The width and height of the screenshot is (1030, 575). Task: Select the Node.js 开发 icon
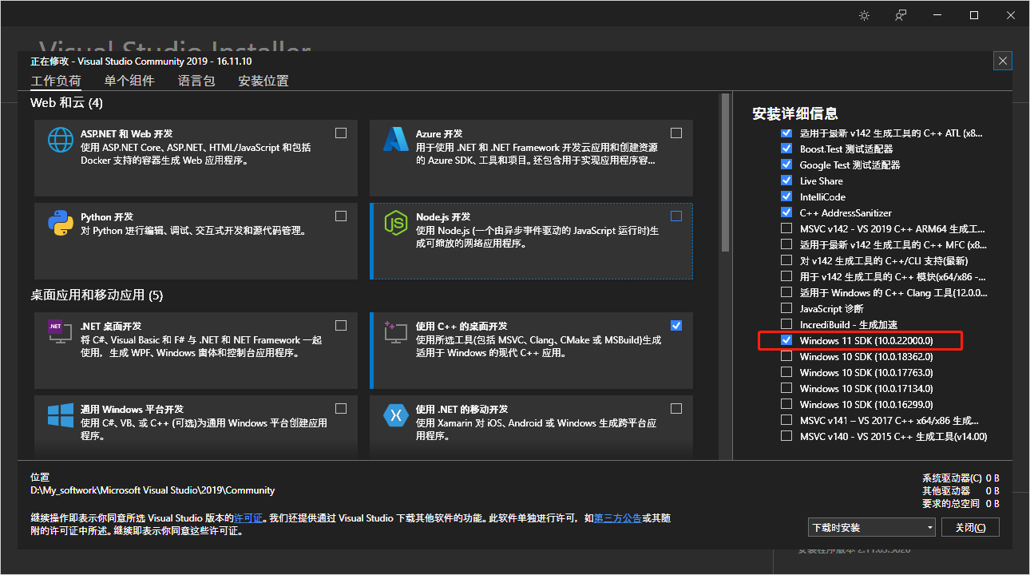[397, 224]
